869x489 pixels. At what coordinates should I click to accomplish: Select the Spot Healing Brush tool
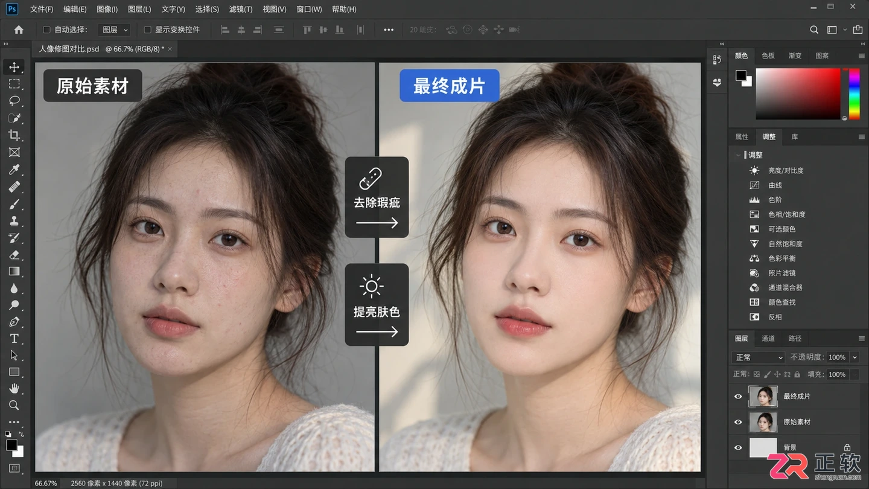click(14, 187)
